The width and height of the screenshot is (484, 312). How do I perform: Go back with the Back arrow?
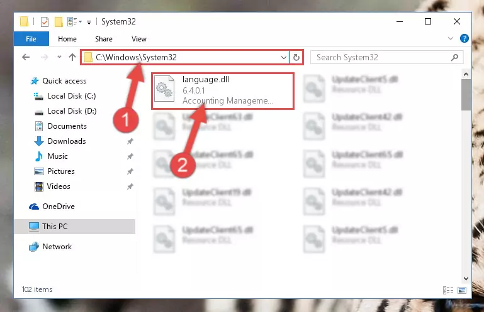[26, 57]
